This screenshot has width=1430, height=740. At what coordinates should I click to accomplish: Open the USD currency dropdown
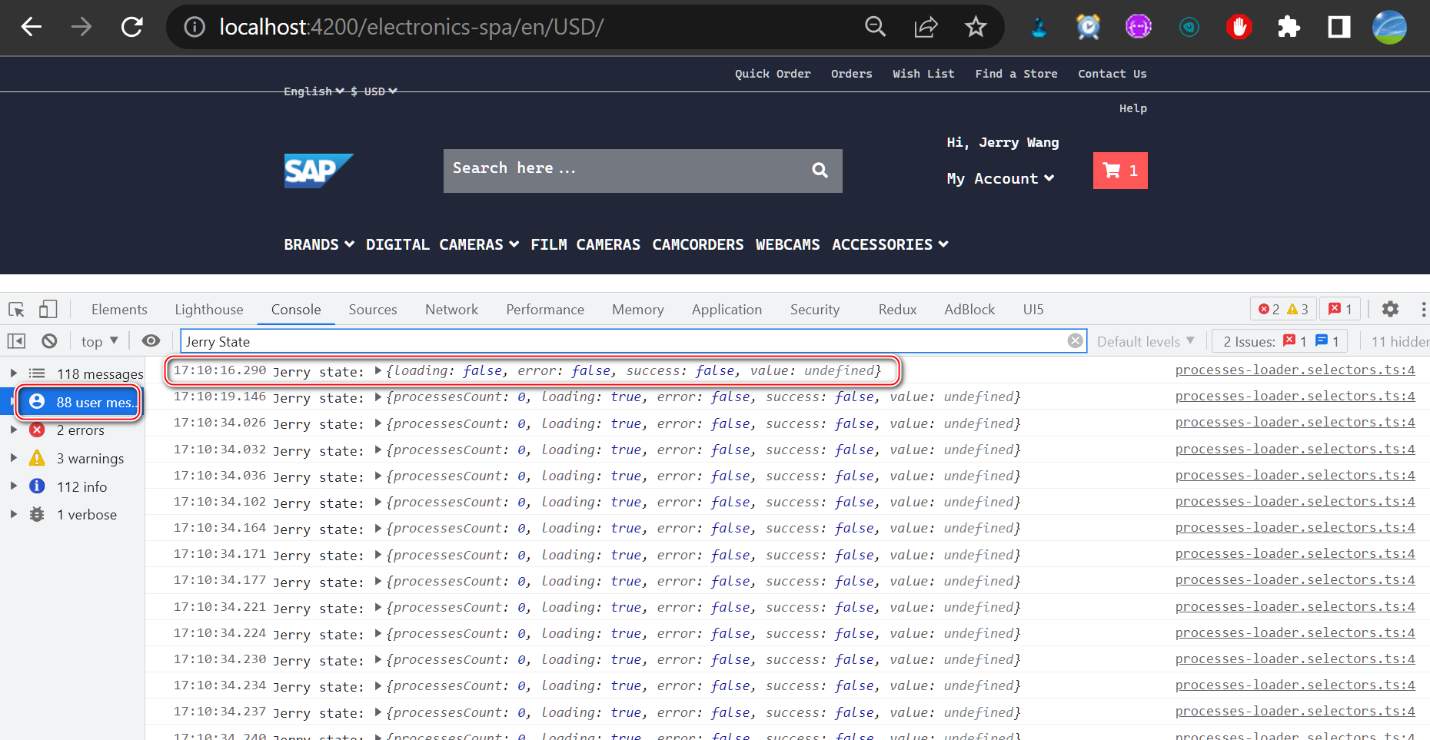[x=374, y=91]
